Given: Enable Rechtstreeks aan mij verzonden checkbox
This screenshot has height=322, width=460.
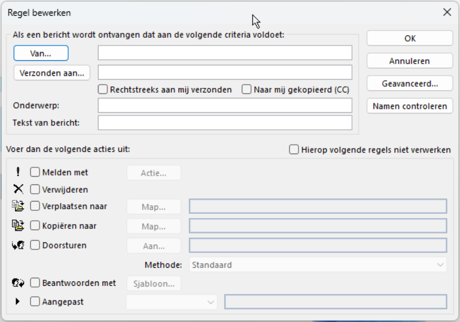Looking at the screenshot, I should [103, 89].
